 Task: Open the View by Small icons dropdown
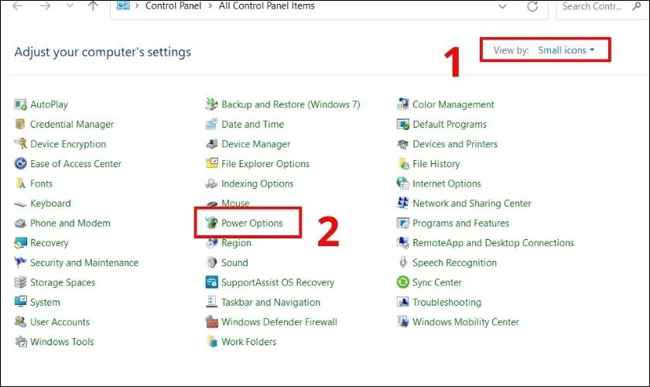[566, 50]
